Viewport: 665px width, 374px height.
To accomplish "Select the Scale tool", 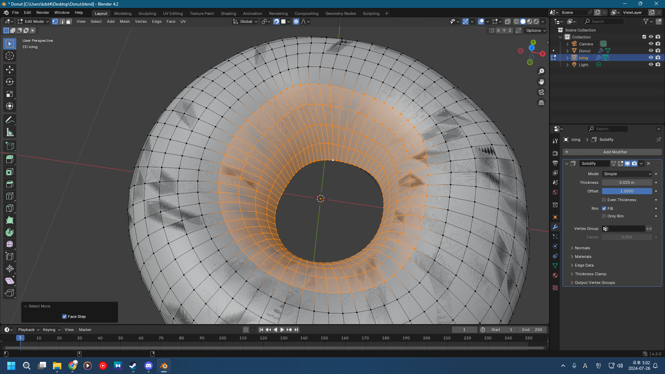I will coord(9,94).
